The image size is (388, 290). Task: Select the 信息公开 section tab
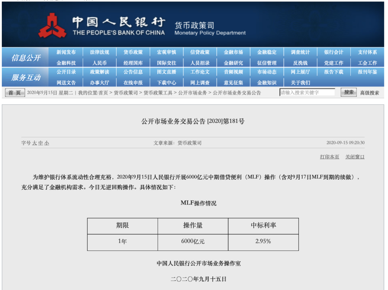(x=26, y=57)
